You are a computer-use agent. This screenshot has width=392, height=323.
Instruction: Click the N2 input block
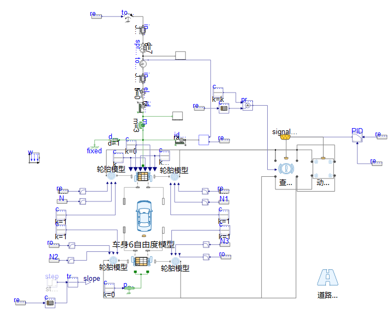pos(54,260)
